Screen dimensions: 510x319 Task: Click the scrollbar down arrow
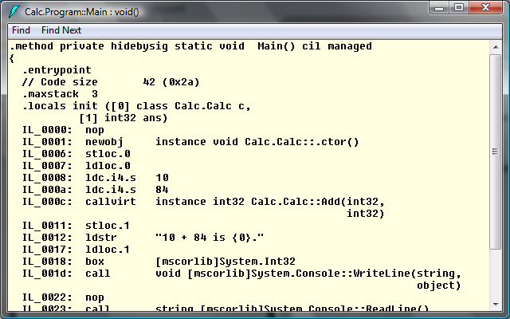tap(496, 305)
